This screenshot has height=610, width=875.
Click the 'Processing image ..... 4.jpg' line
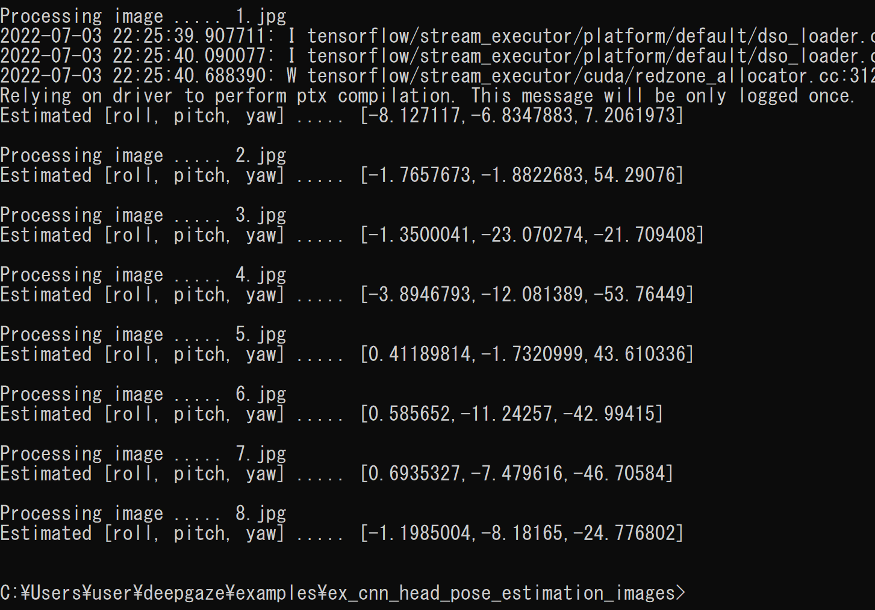[143, 275]
